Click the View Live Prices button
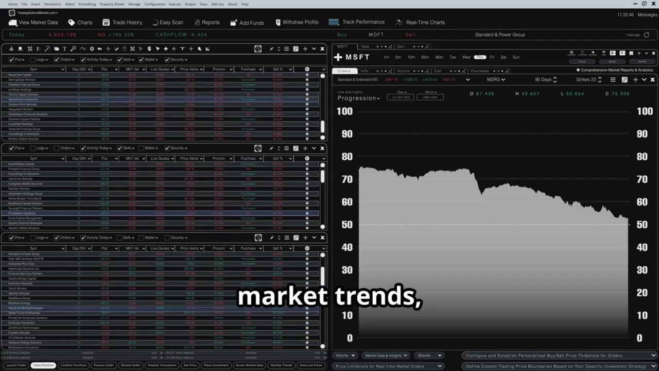Screen dimensions: 659x371 pyautogui.click(x=310, y=365)
